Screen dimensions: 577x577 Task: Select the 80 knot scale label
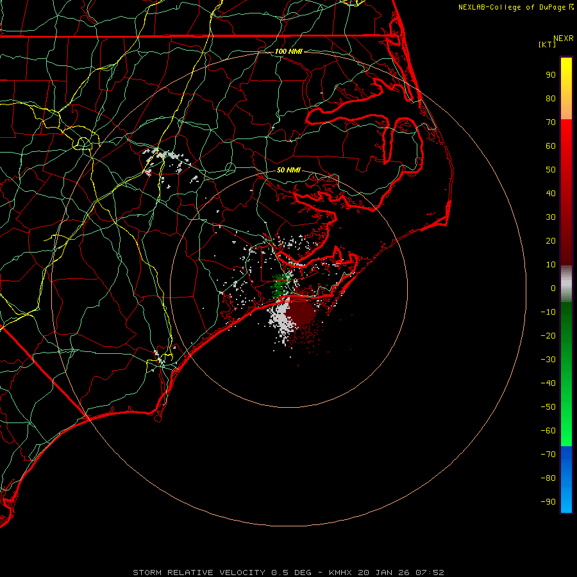click(551, 98)
